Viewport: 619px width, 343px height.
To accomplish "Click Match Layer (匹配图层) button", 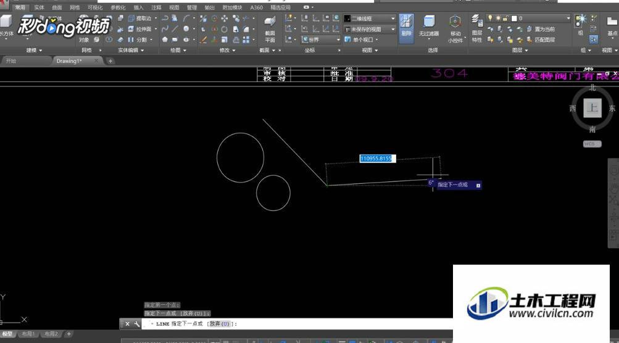I will [x=541, y=39].
